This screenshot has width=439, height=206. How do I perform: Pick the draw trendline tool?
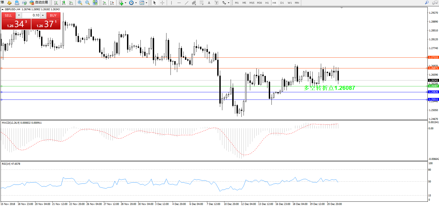tap(186, 3)
